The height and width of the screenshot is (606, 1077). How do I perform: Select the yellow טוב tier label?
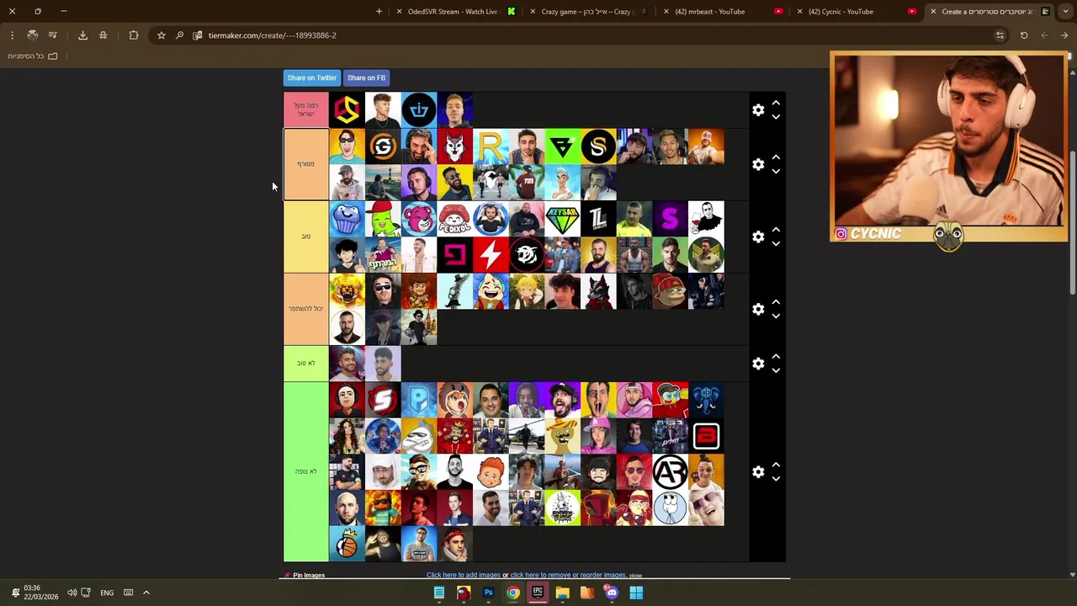pos(305,237)
